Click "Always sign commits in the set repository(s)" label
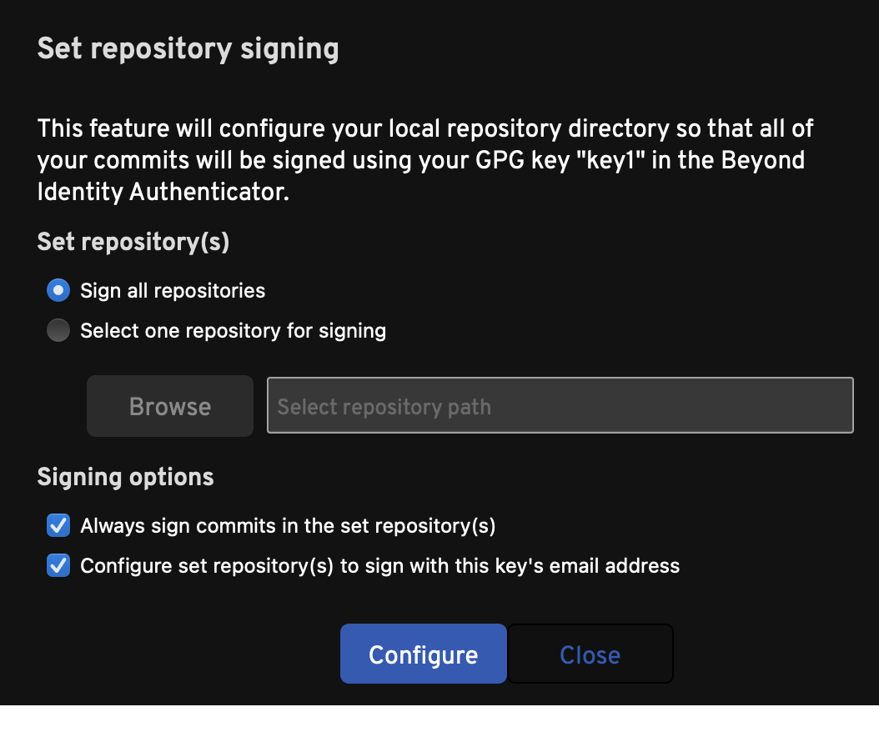The image size is (879, 732). point(288,526)
